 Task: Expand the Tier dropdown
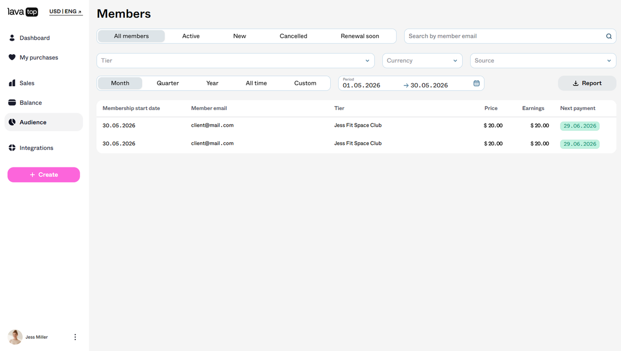click(235, 60)
